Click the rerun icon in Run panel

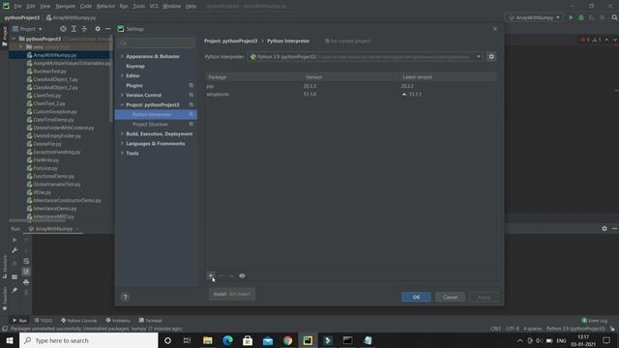pyautogui.click(x=15, y=240)
